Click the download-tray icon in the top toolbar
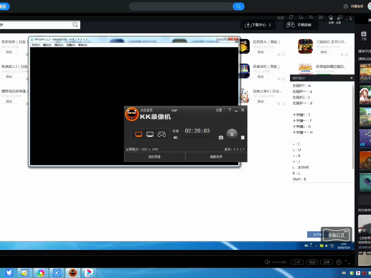The width and height of the screenshot is (371, 278). click(321, 17)
